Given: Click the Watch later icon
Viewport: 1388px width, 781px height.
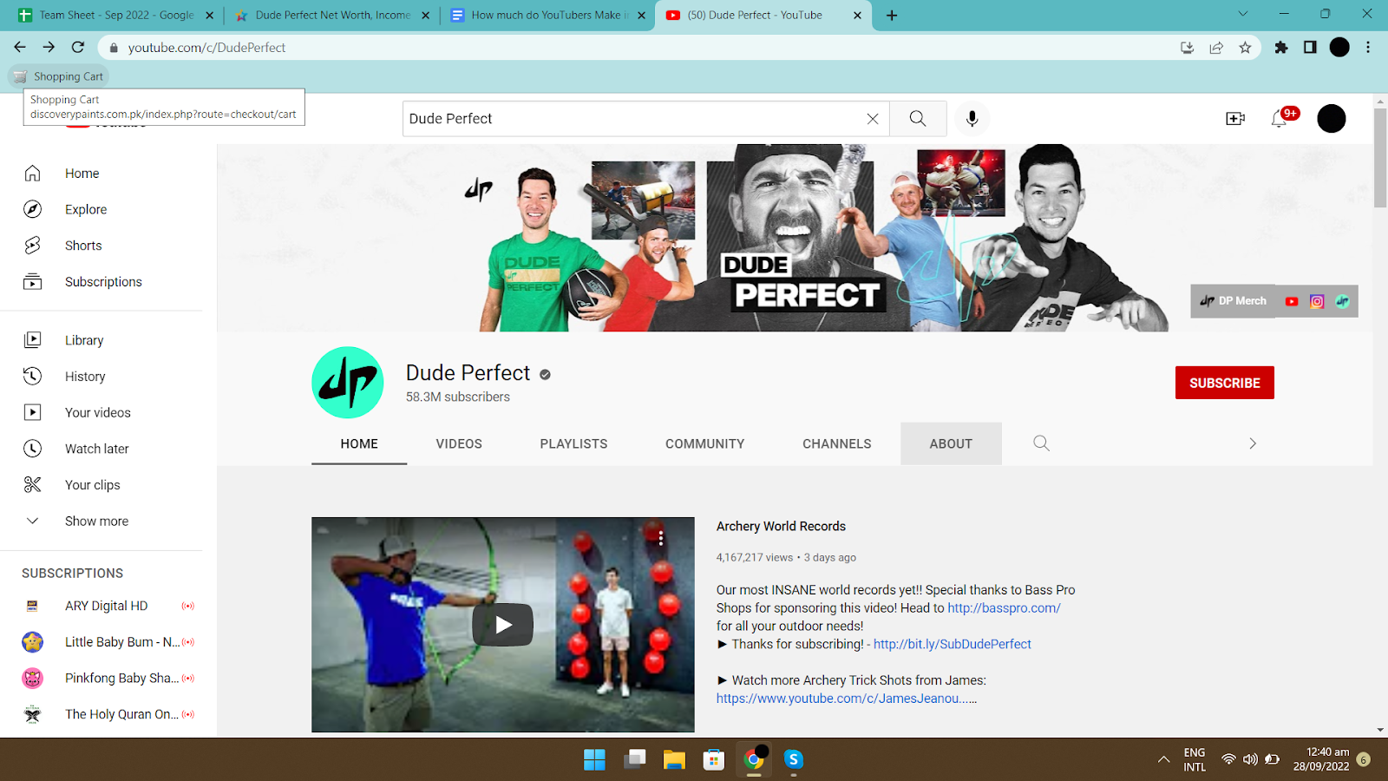Looking at the screenshot, I should [32, 449].
